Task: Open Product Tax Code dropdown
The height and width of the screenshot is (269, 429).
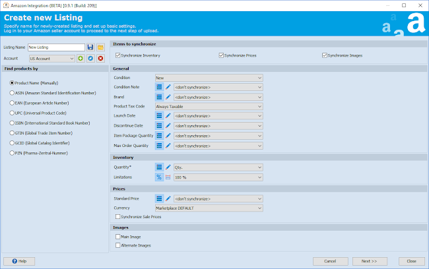Action: tap(209, 106)
